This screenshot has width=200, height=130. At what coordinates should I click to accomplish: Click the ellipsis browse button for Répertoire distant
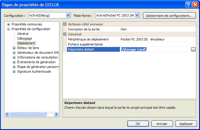point(193,49)
